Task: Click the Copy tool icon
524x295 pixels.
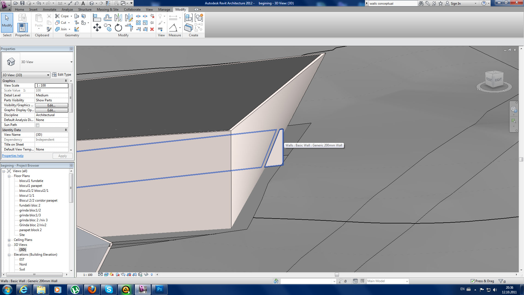Action: pyautogui.click(x=108, y=27)
